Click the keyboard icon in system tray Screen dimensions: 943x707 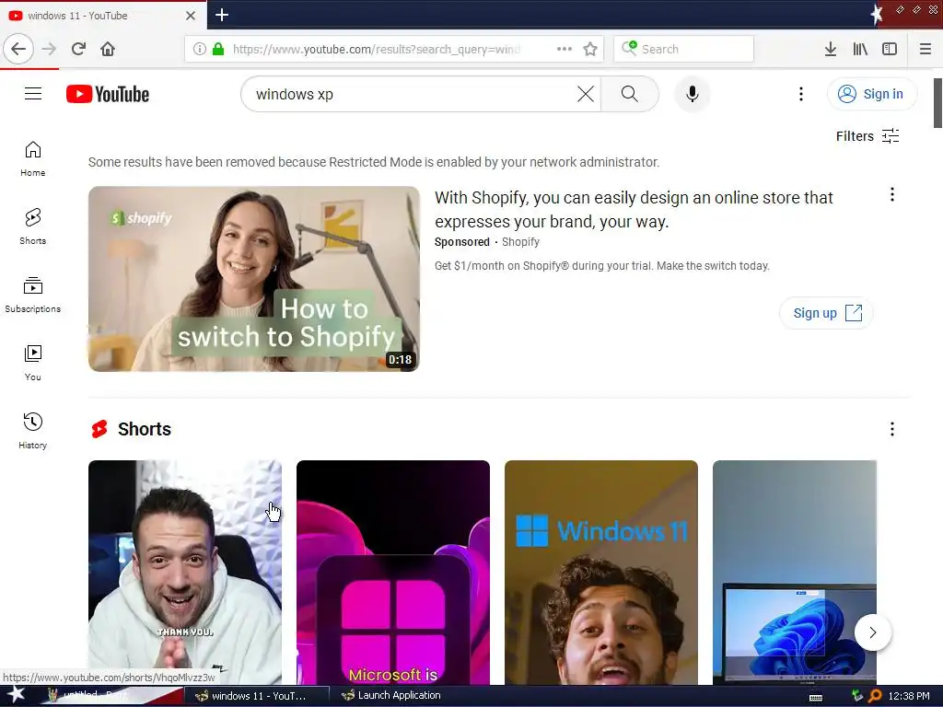(x=816, y=697)
